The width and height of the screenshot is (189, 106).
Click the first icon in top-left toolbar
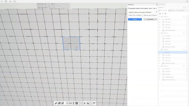[x=2, y=1]
